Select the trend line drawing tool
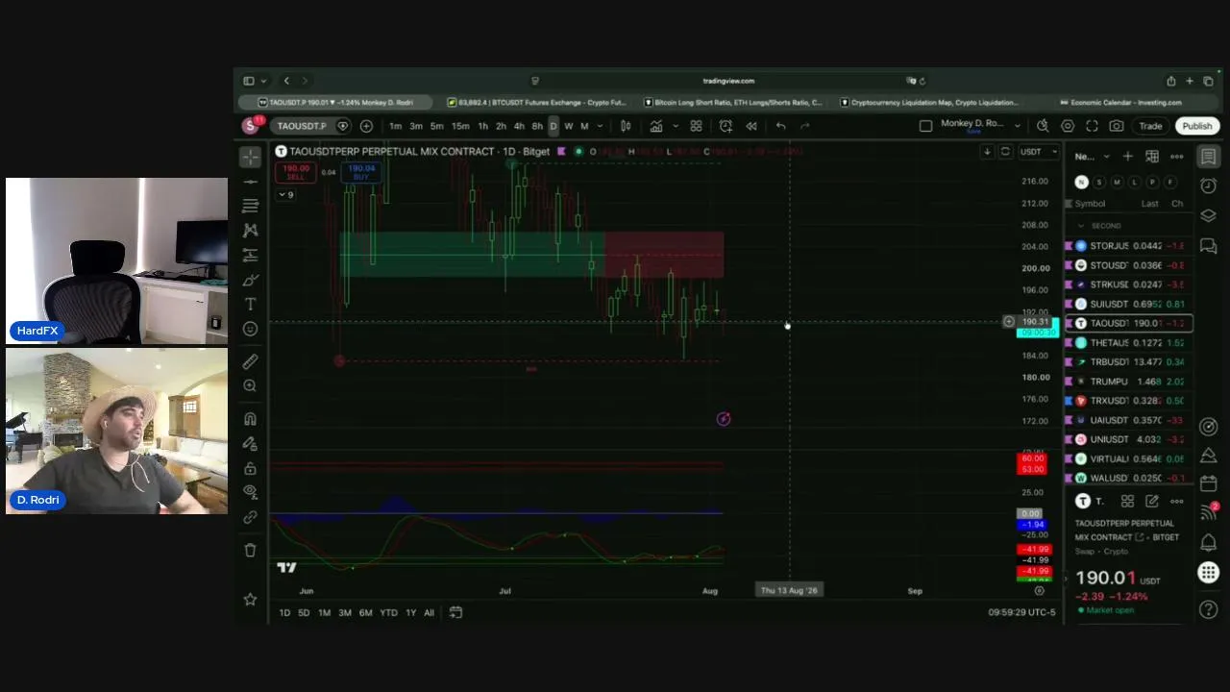This screenshot has width=1230, height=692. click(x=251, y=182)
